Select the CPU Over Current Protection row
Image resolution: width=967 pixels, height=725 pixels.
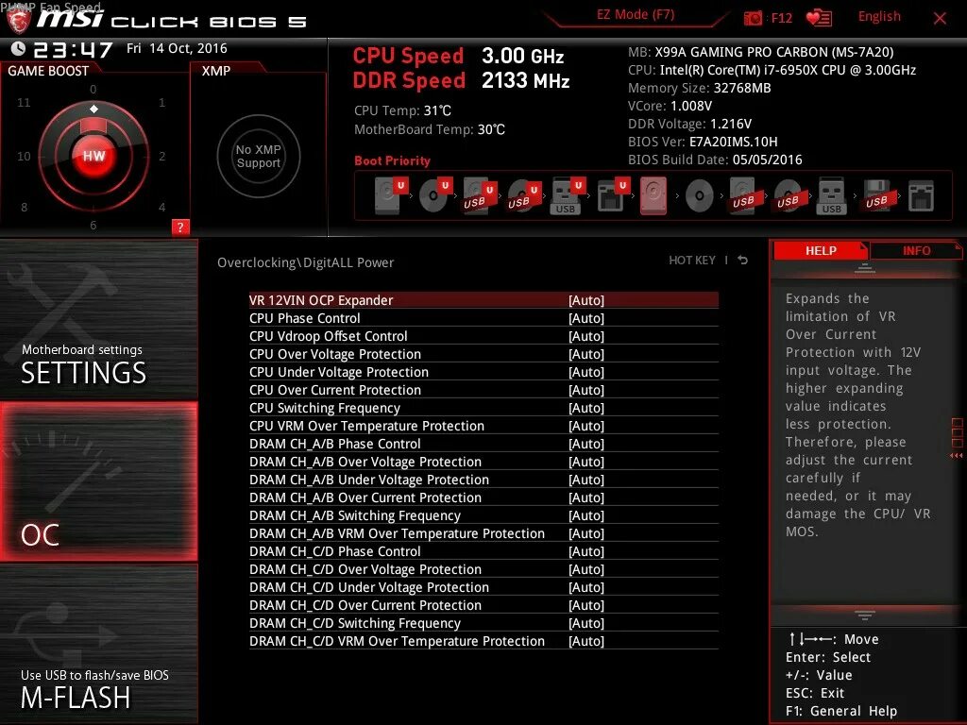(483, 390)
